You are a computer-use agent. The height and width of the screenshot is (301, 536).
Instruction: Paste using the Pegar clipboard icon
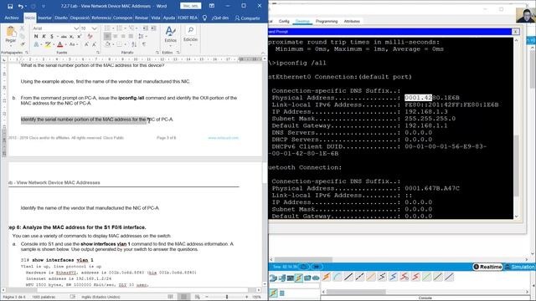click(11, 32)
